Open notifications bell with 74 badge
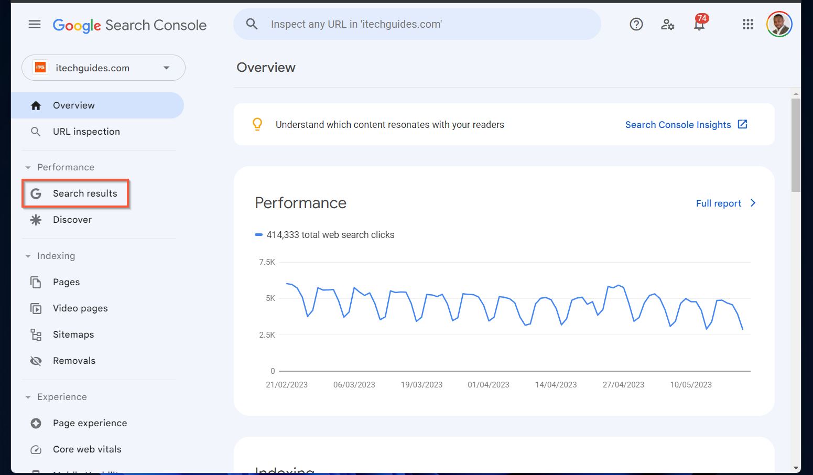 (x=699, y=23)
